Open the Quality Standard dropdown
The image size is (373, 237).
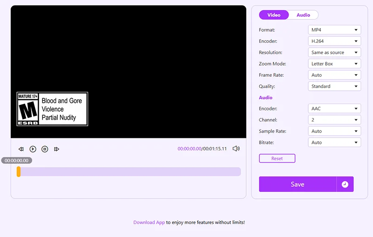(334, 86)
